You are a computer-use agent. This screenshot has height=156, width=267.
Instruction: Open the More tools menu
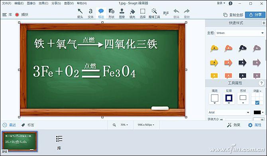point(166,13)
